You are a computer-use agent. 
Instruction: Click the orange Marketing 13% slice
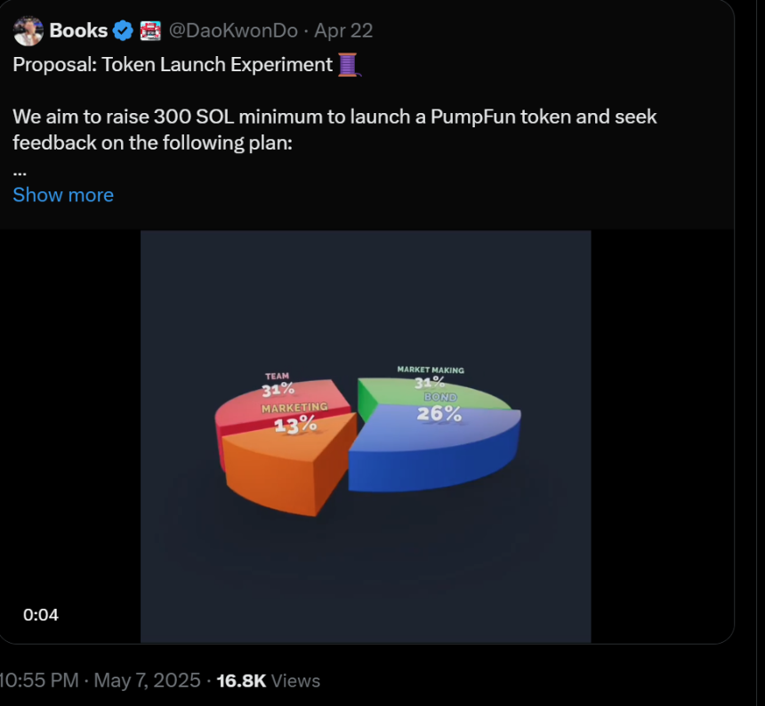288,464
